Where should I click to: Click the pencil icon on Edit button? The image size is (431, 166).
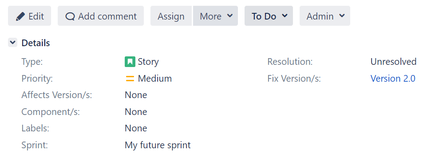pyautogui.click(x=20, y=16)
